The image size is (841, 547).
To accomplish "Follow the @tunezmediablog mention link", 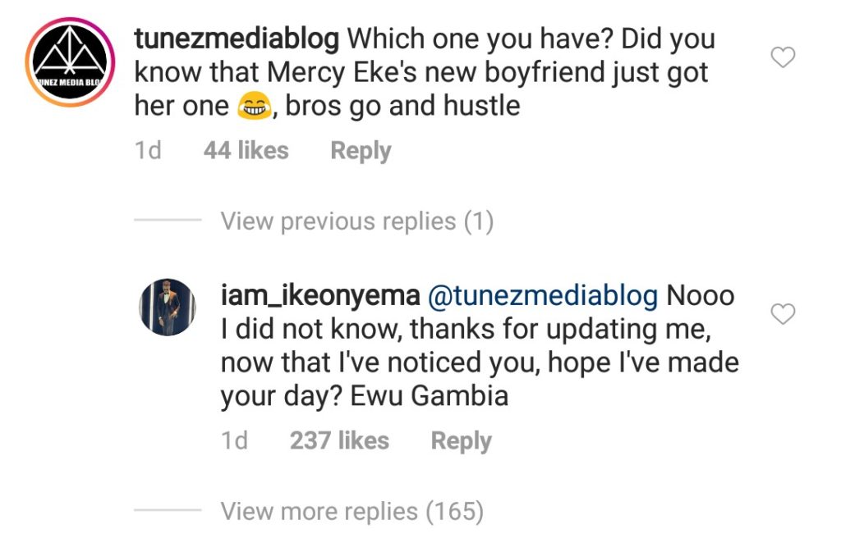I will pos(543,295).
